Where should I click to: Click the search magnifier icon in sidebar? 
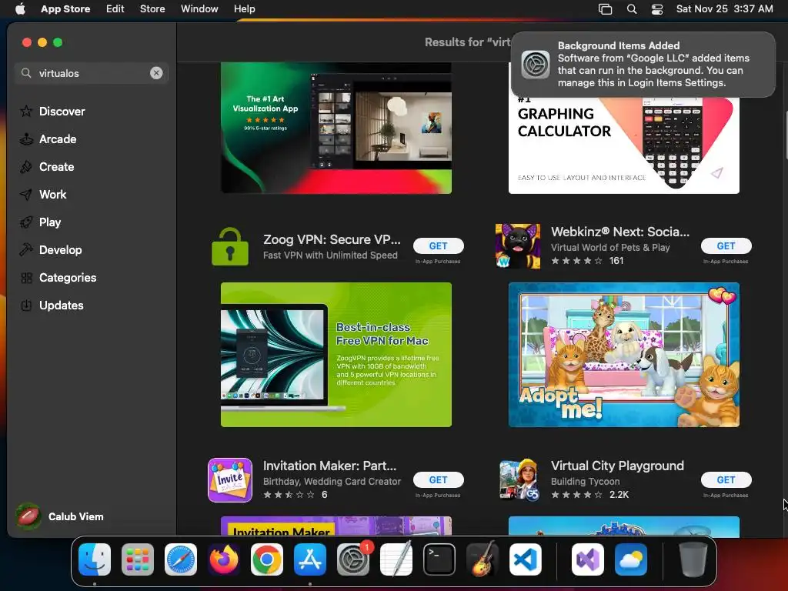point(26,73)
